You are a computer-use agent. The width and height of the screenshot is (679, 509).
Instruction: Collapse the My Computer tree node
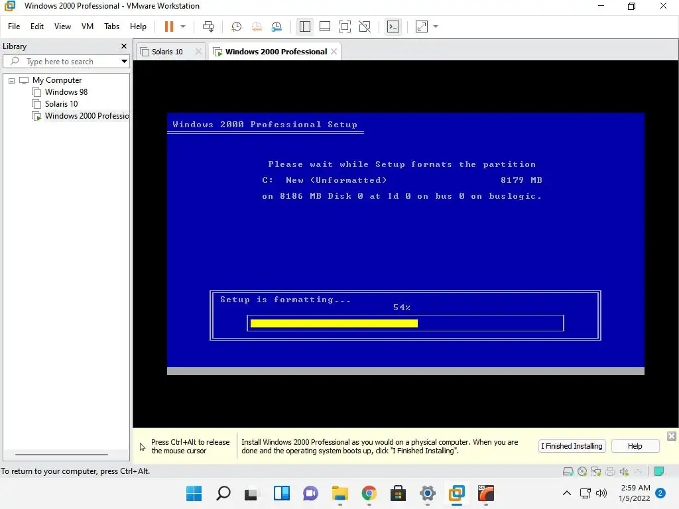(x=12, y=80)
